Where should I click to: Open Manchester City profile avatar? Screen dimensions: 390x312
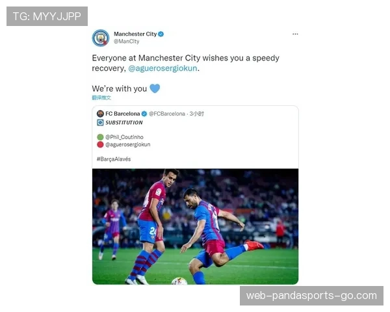point(101,38)
